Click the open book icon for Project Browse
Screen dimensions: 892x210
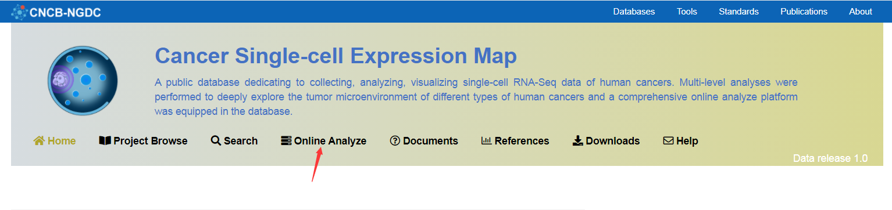(x=105, y=141)
